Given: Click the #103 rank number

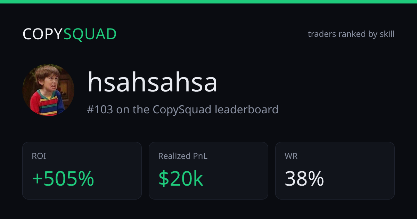Looking at the screenshot, I should [x=100, y=109].
